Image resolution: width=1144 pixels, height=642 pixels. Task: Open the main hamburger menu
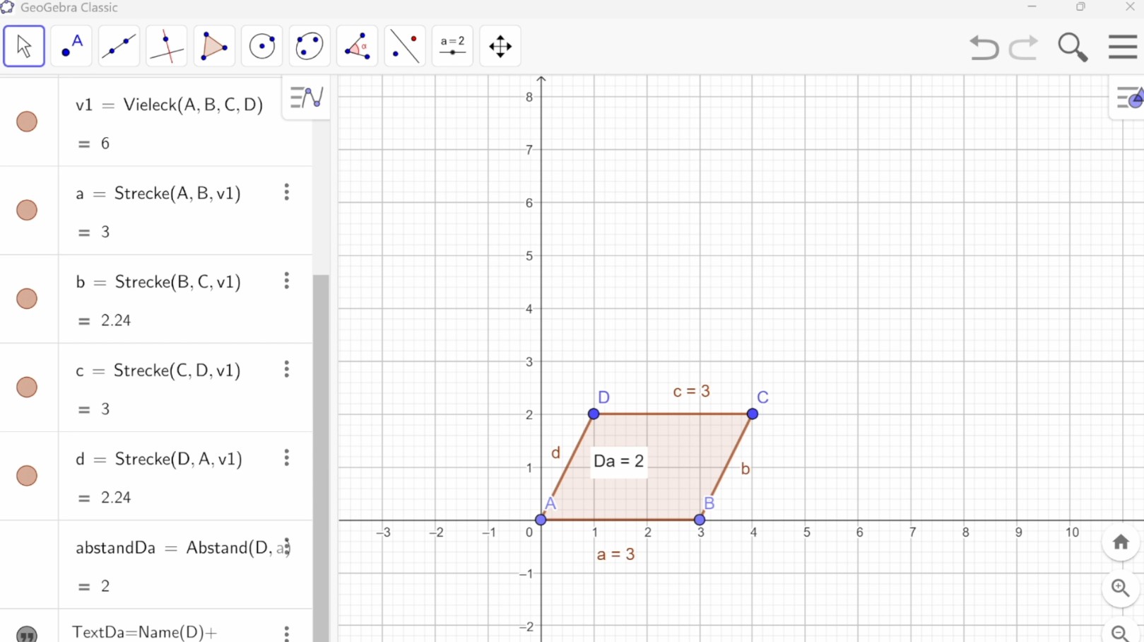click(x=1122, y=47)
